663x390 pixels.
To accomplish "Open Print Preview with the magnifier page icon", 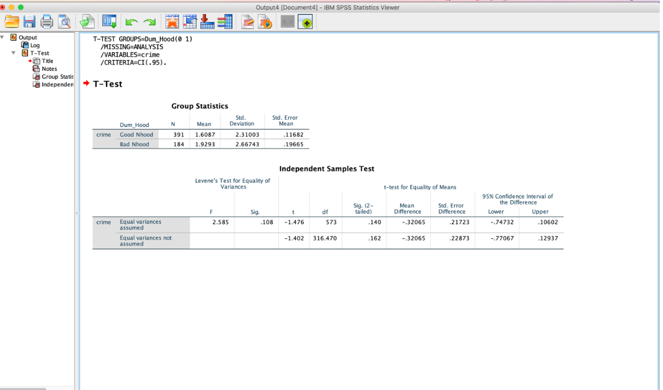I will point(64,22).
